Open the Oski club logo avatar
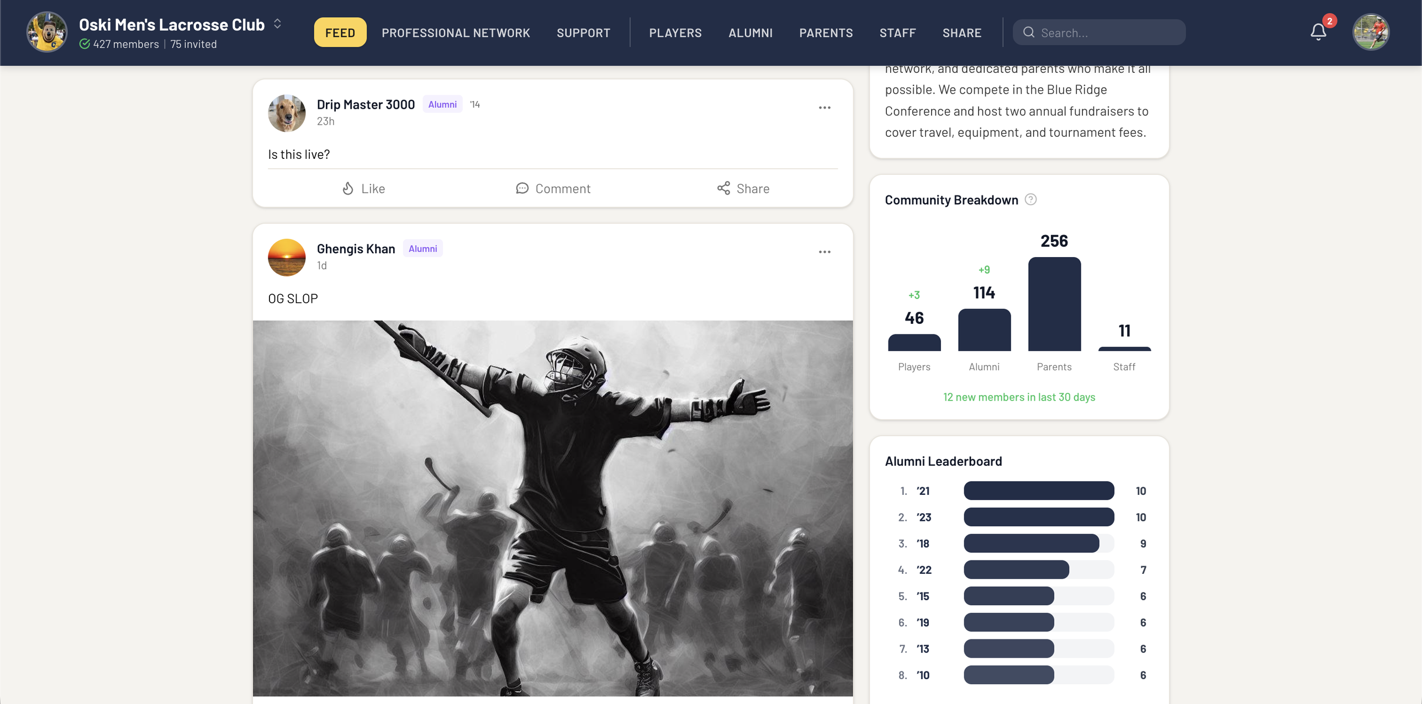The height and width of the screenshot is (704, 1422). 47,33
